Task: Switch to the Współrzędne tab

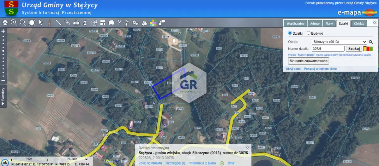Action: coord(295,24)
